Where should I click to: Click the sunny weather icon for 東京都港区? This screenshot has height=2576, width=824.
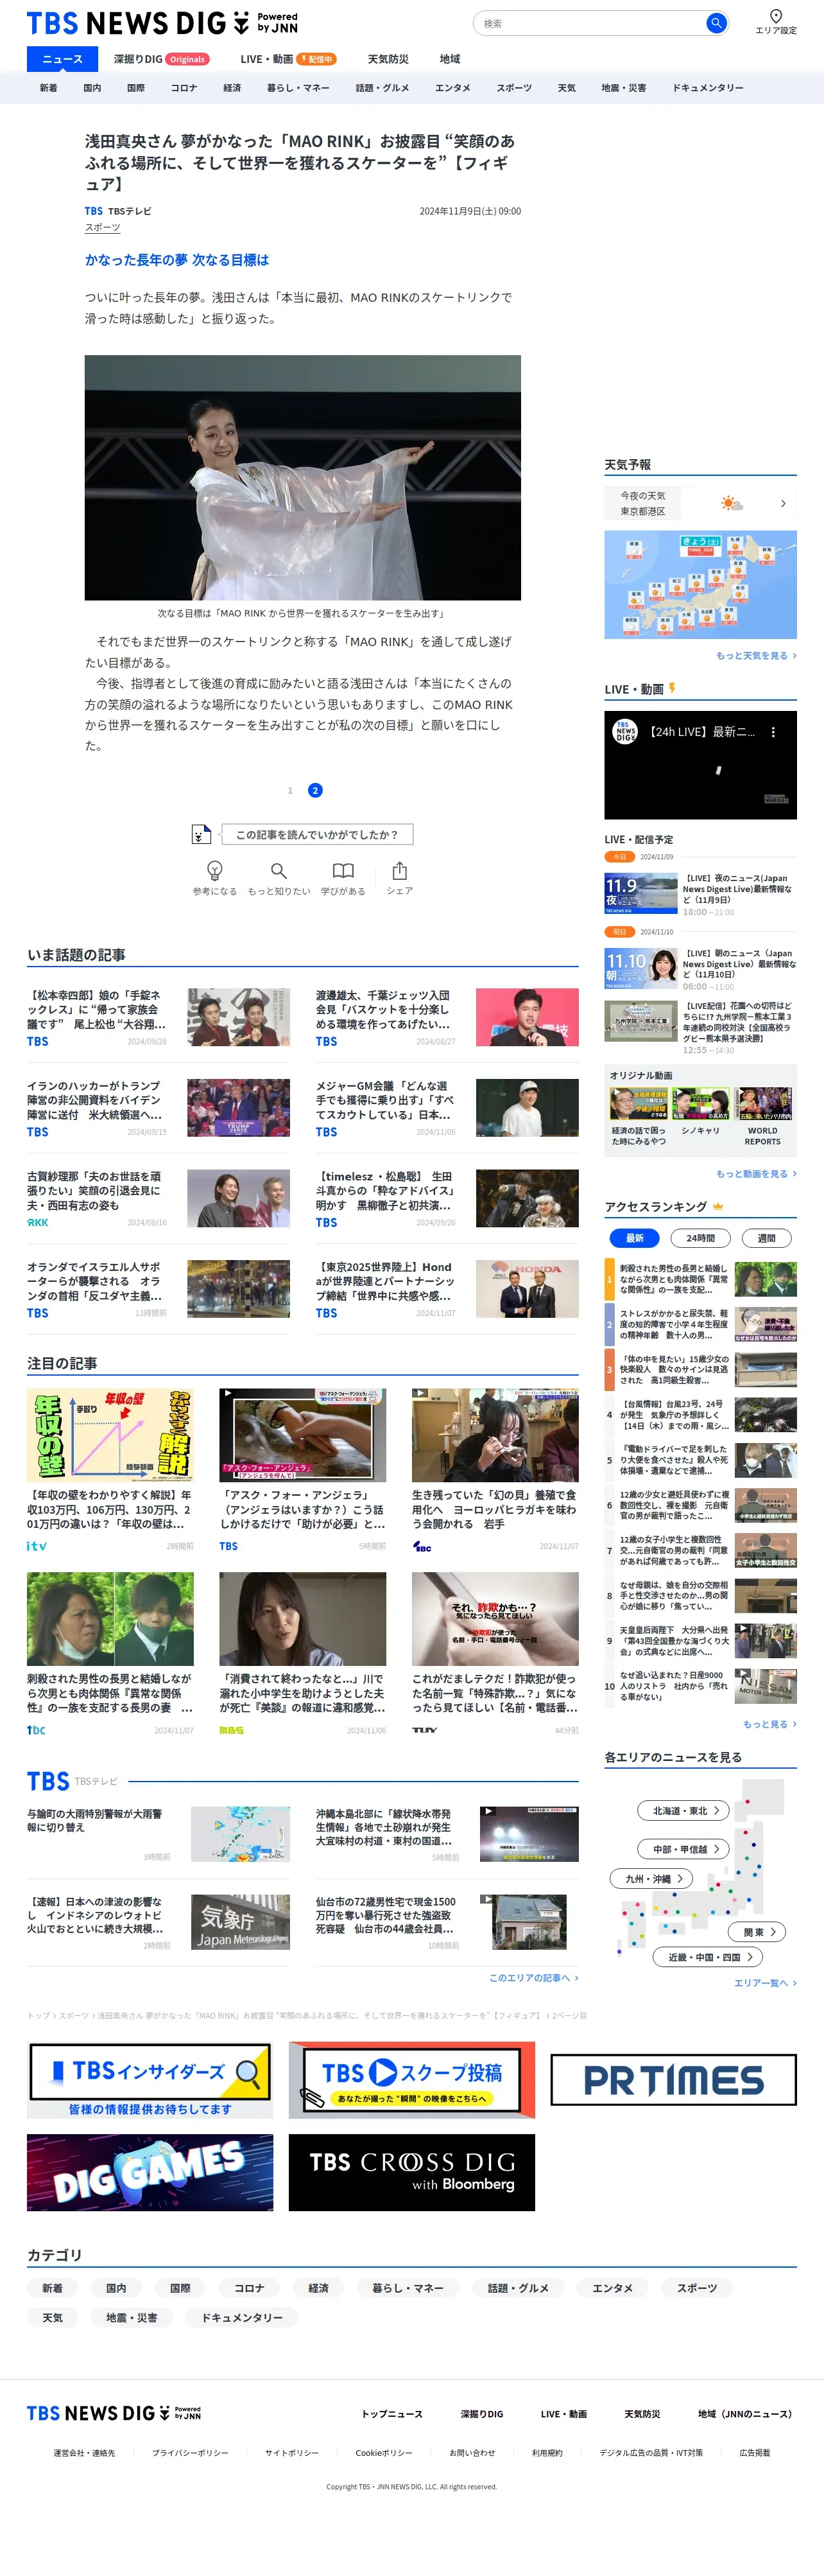point(732,503)
